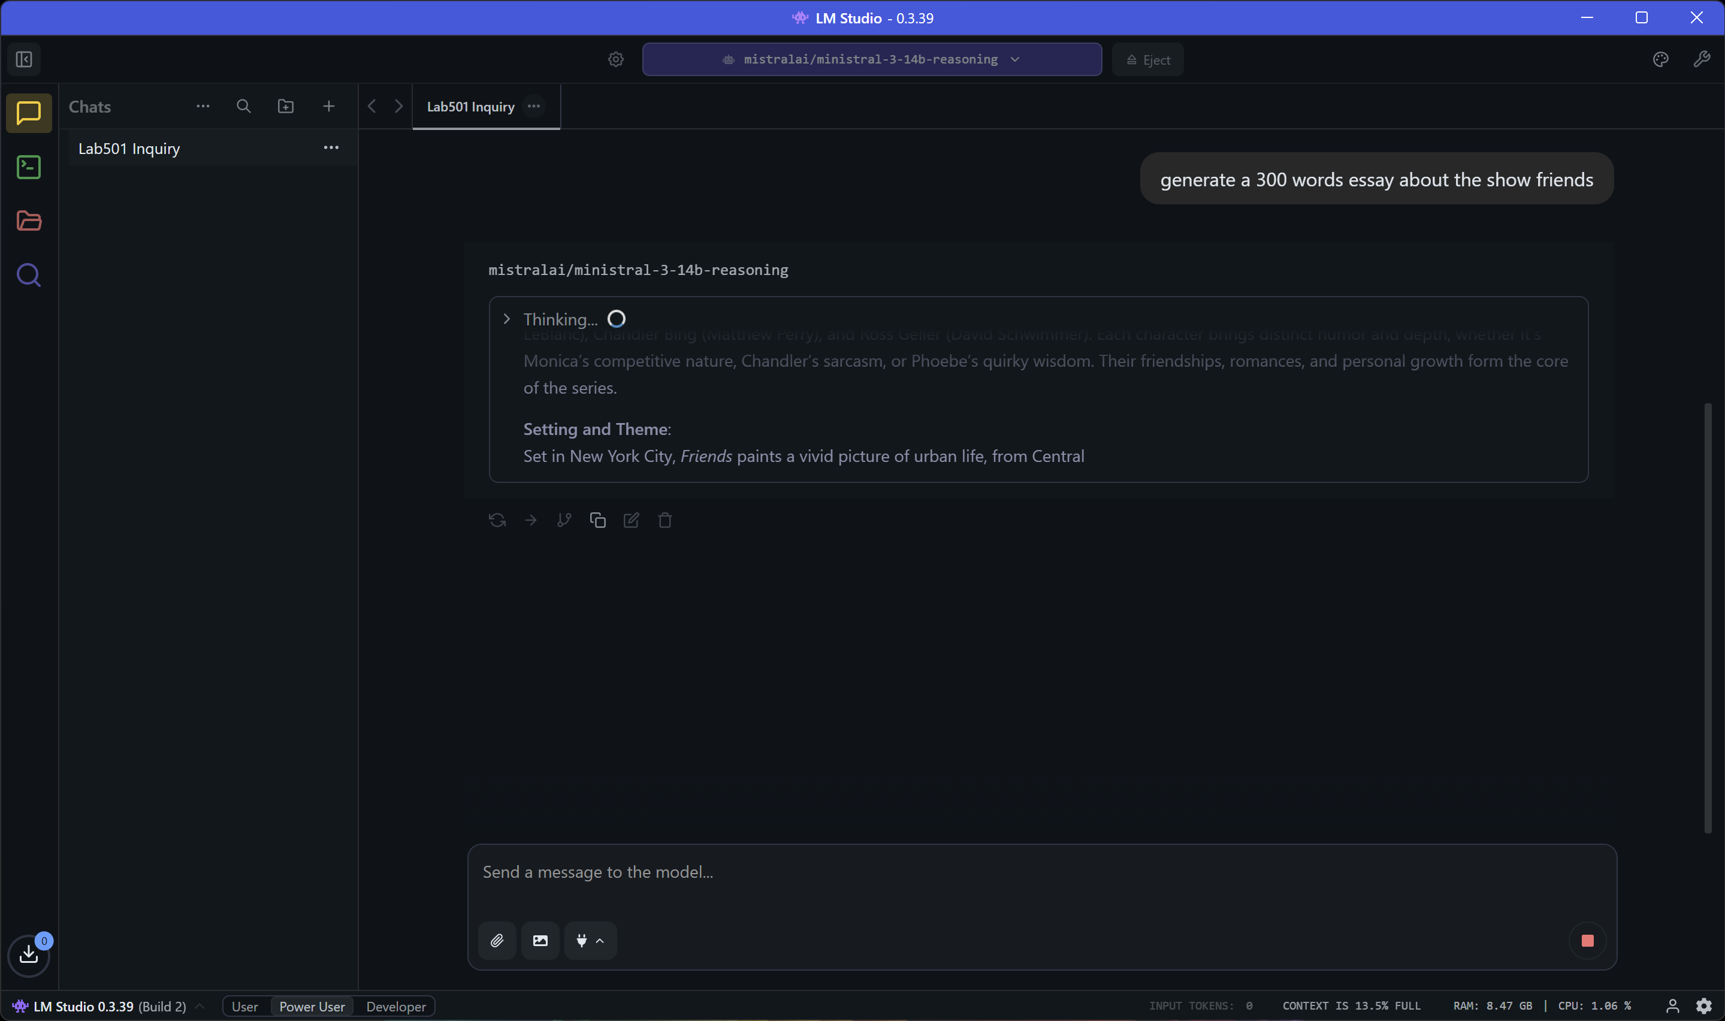
Task: Click the copy message icon
Action: 598,520
